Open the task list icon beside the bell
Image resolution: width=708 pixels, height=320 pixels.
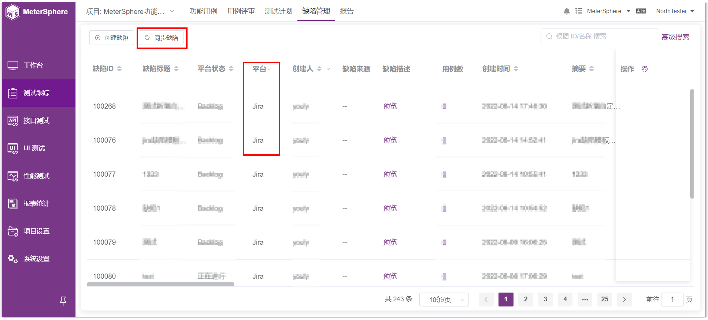[x=579, y=11]
